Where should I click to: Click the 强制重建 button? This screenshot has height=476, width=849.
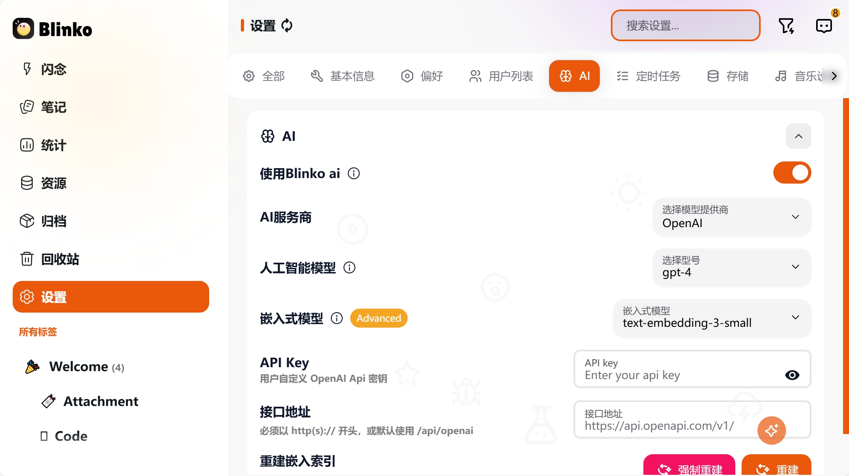coord(689,466)
